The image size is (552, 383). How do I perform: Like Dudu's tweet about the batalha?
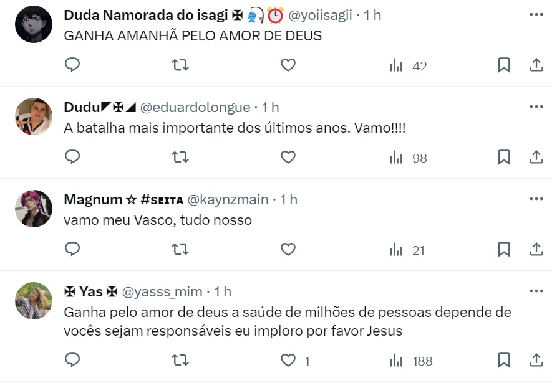tap(288, 158)
